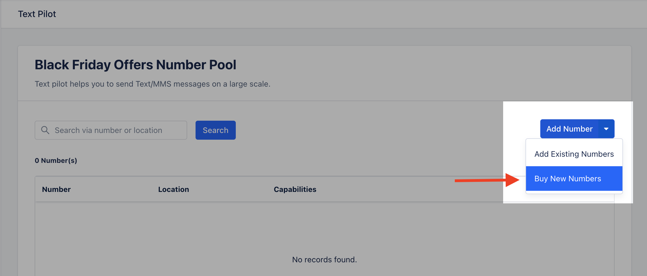Screen dimensions: 647x276
Task: Click the Number column header
Action: click(x=56, y=189)
